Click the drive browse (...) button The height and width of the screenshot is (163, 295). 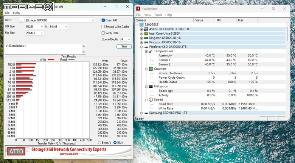click(x=21, y=20)
